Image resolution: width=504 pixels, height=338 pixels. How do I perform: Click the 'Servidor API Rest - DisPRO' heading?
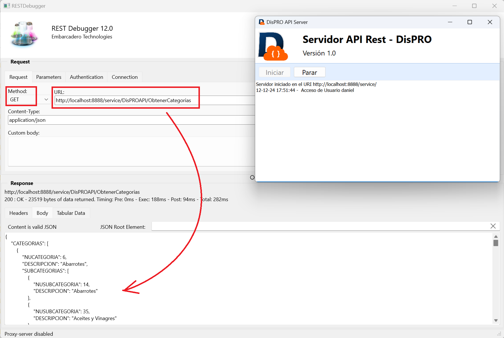[x=367, y=39]
